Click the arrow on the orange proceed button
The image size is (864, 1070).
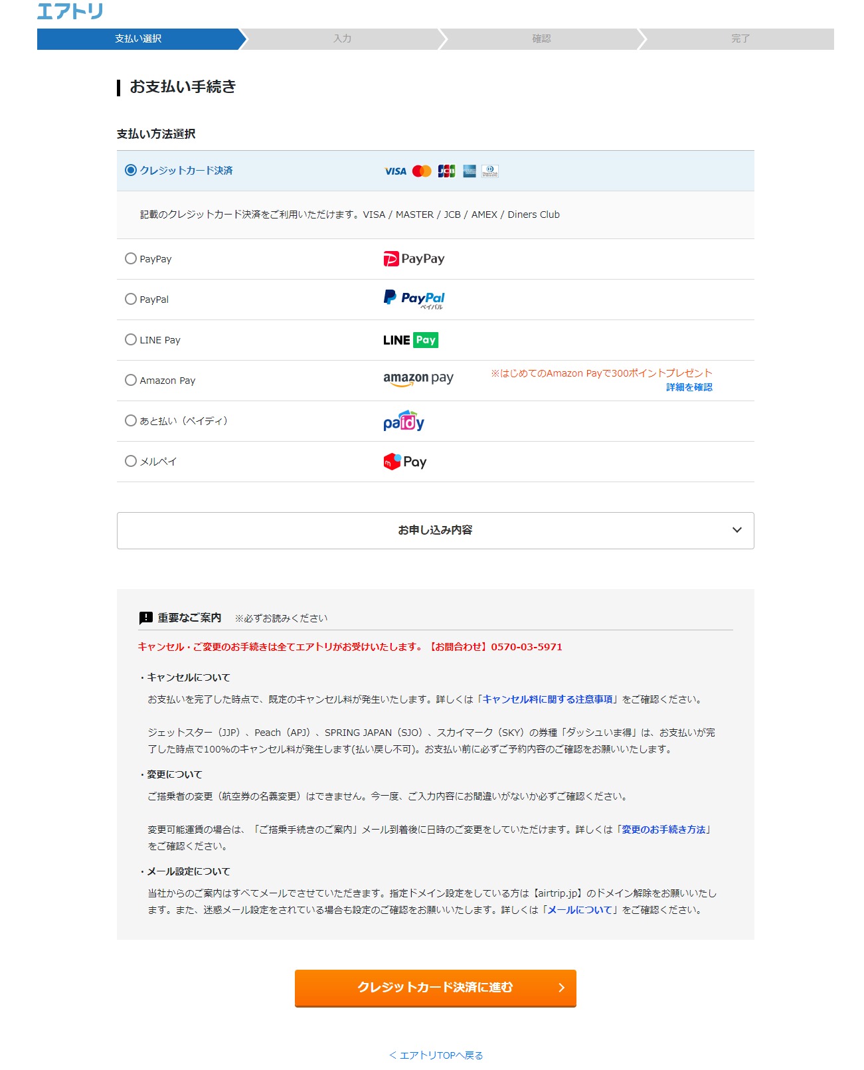(x=561, y=988)
